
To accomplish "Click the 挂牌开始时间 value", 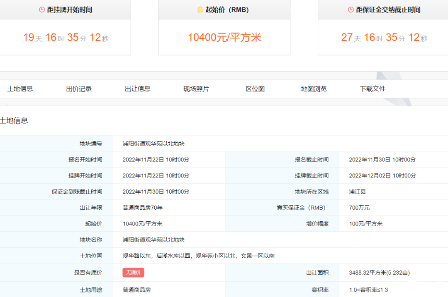I will point(156,175).
